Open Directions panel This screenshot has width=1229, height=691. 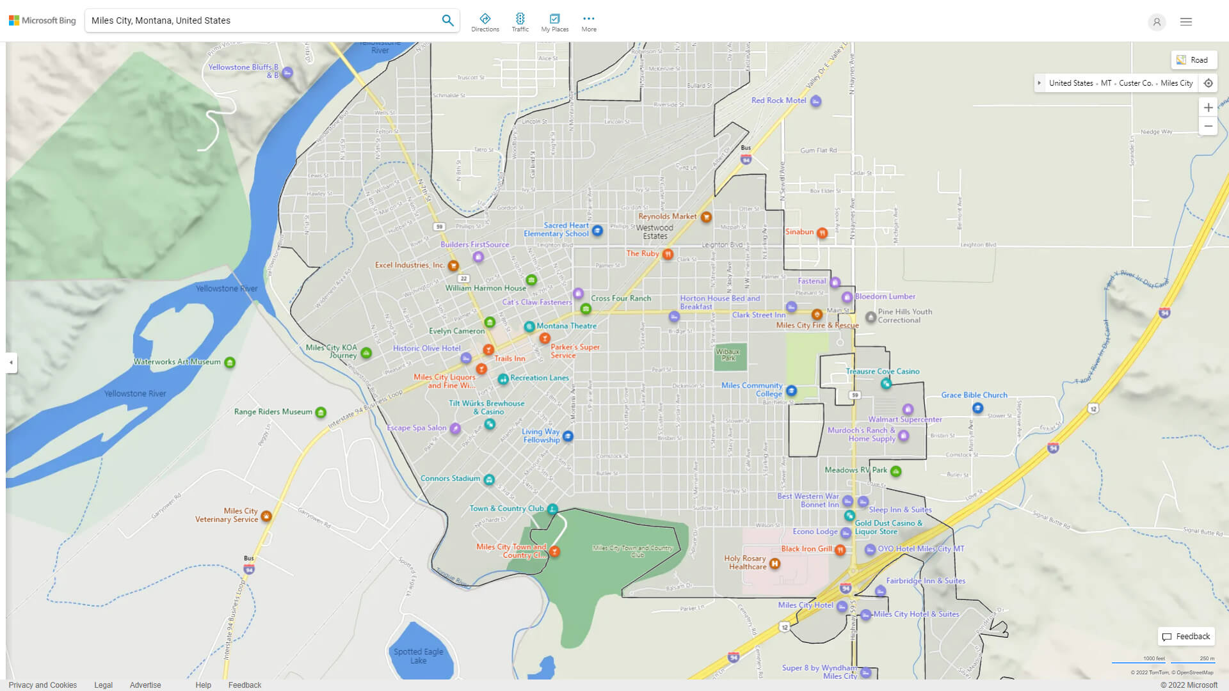(x=485, y=22)
